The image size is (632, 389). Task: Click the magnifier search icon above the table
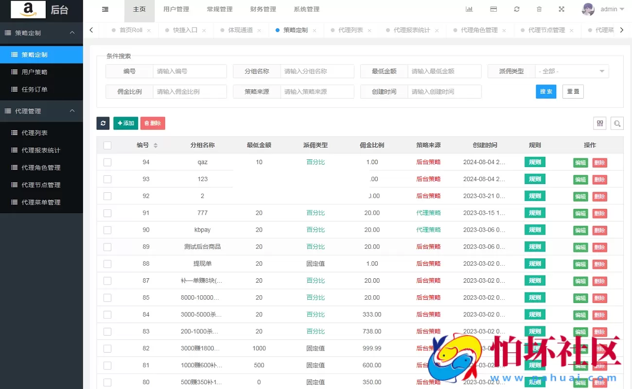(617, 123)
